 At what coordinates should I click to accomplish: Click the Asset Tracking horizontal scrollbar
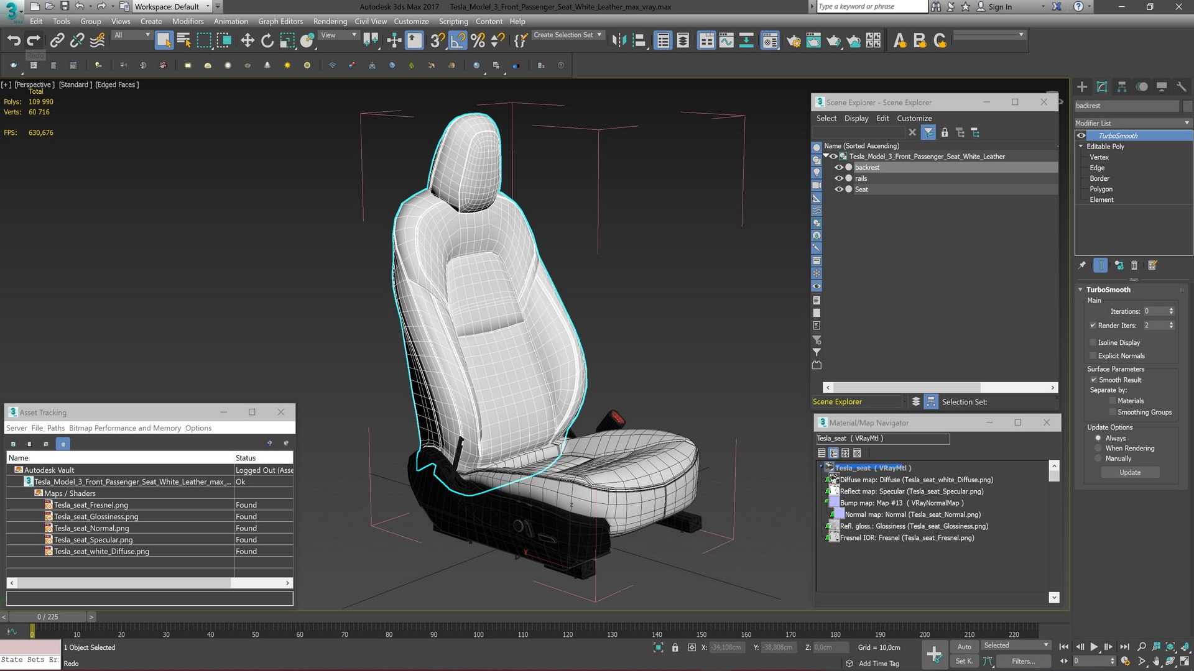(149, 583)
